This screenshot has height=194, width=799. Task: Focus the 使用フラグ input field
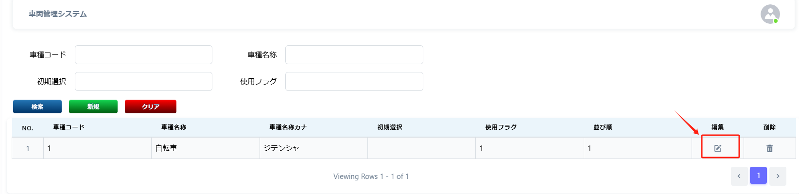[x=354, y=81]
